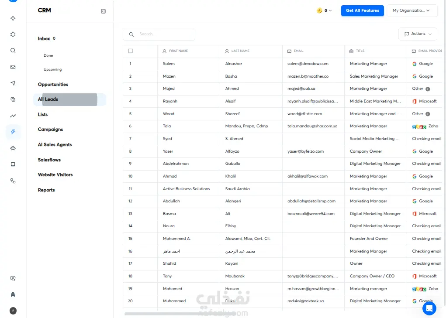Click the info icon beside Other in Majed row

[x=428, y=89]
